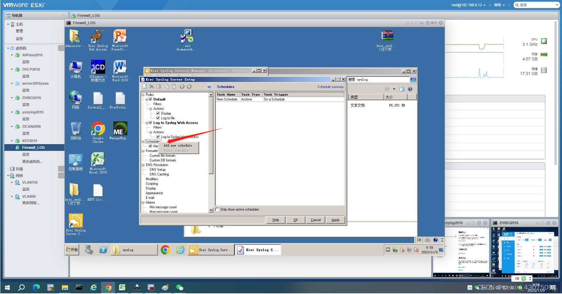Image resolution: width=562 pixels, height=294 pixels.
Task: Open Microsoft Word 2010 desktop shortcut
Action: tap(120, 71)
